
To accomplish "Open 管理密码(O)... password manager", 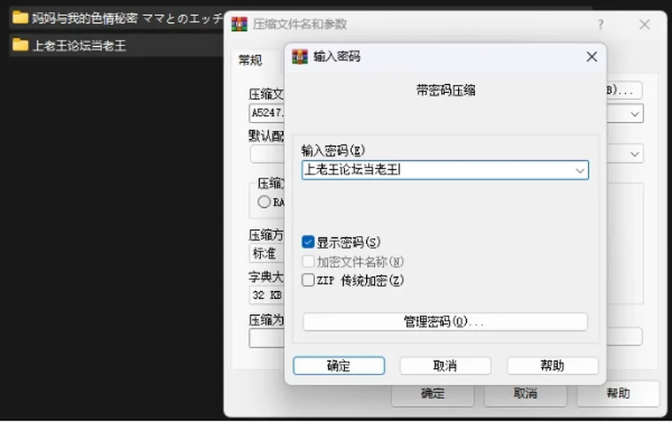I will pyautogui.click(x=445, y=322).
